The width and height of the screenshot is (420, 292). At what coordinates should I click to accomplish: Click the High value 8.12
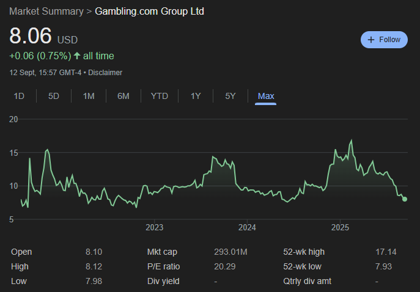94,266
